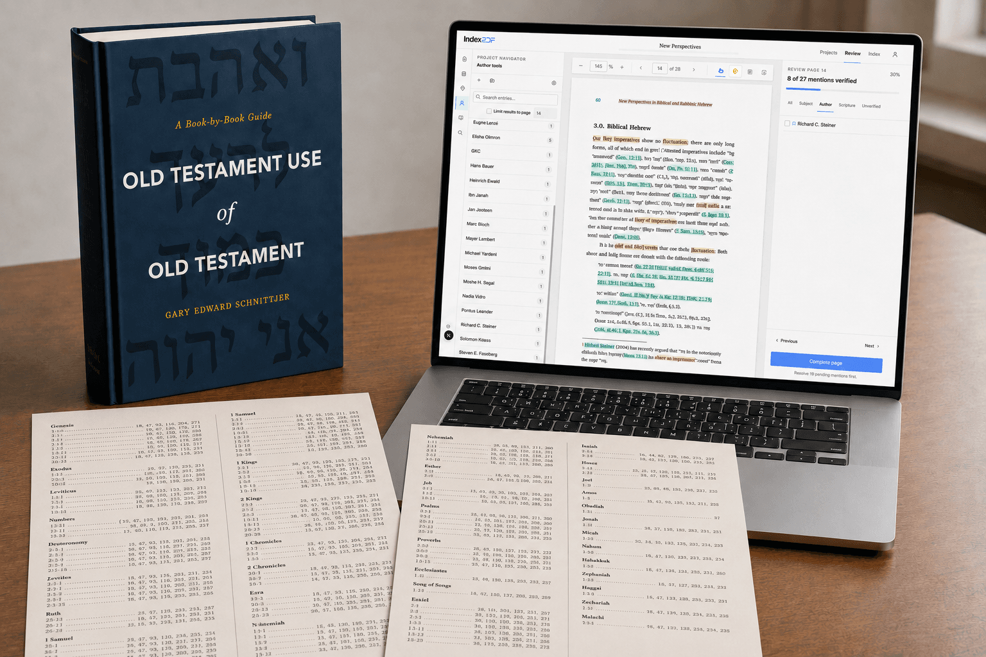Select GKC in the author list
The image size is (986, 657).
click(511, 153)
